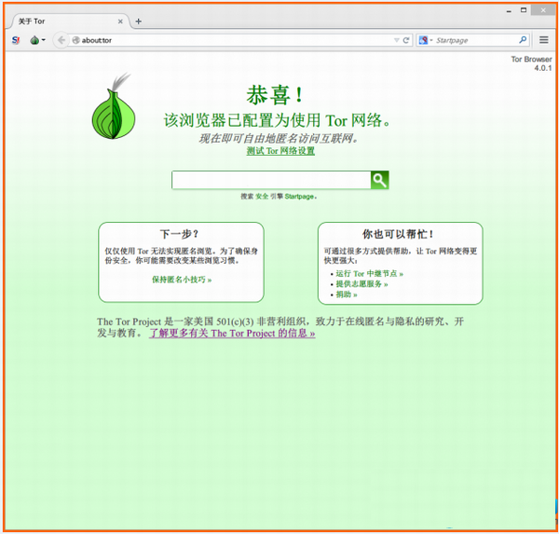Close the Tor Browser window
Image resolution: width=559 pixels, height=534 pixels.
543,10
